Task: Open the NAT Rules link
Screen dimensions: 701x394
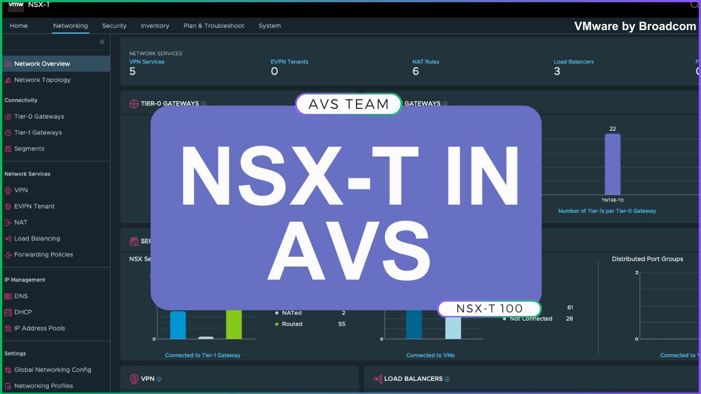Action: pyautogui.click(x=426, y=62)
